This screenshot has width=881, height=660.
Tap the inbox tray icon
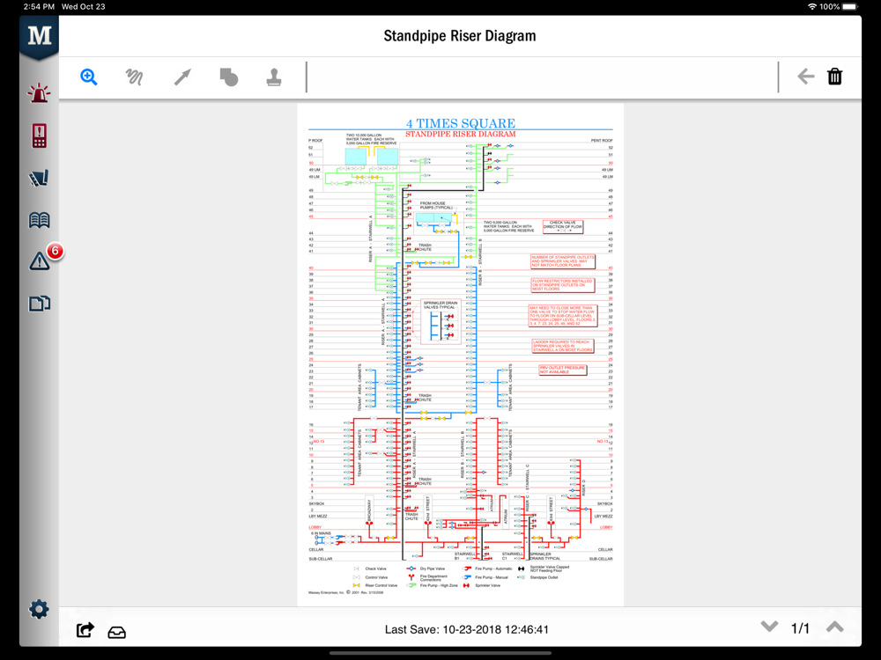[117, 632]
